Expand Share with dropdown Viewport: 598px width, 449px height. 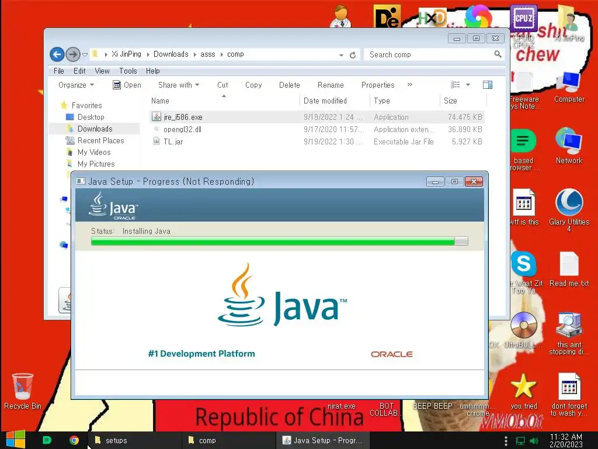179,85
